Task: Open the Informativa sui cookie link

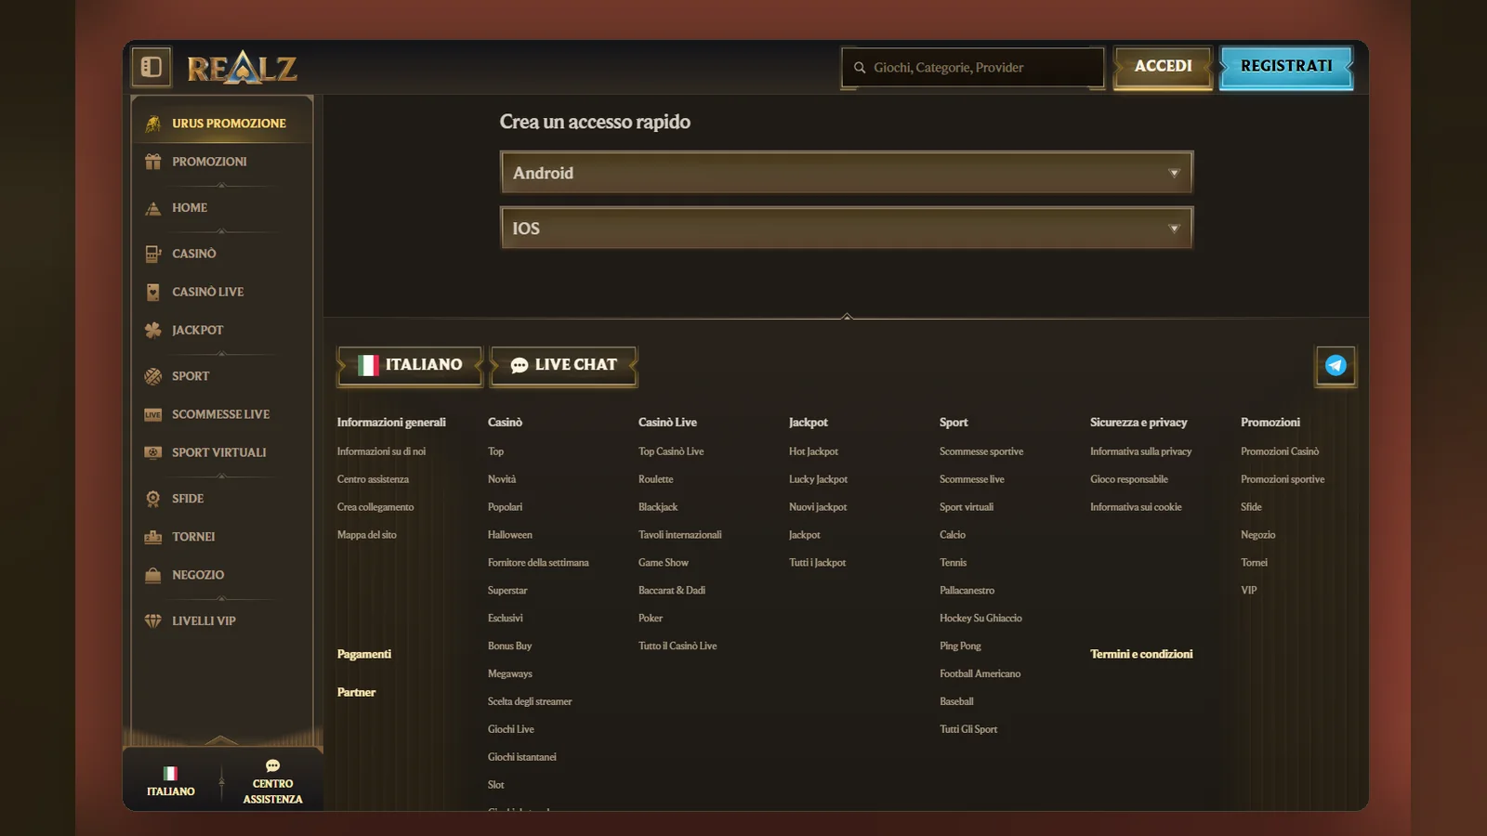Action: coord(1136,507)
